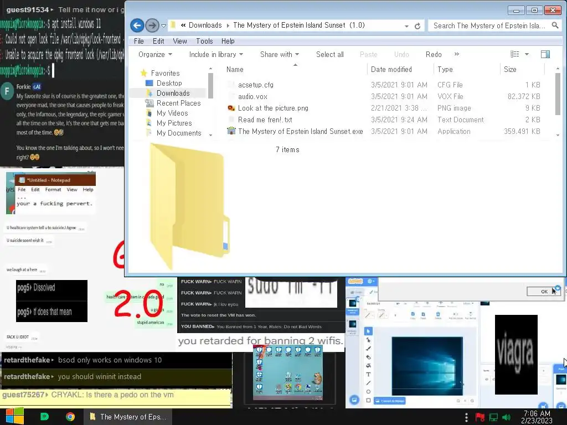This screenshot has width=567, height=425.
Task: Open the view options dropdown arrow
Action: pos(527,55)
